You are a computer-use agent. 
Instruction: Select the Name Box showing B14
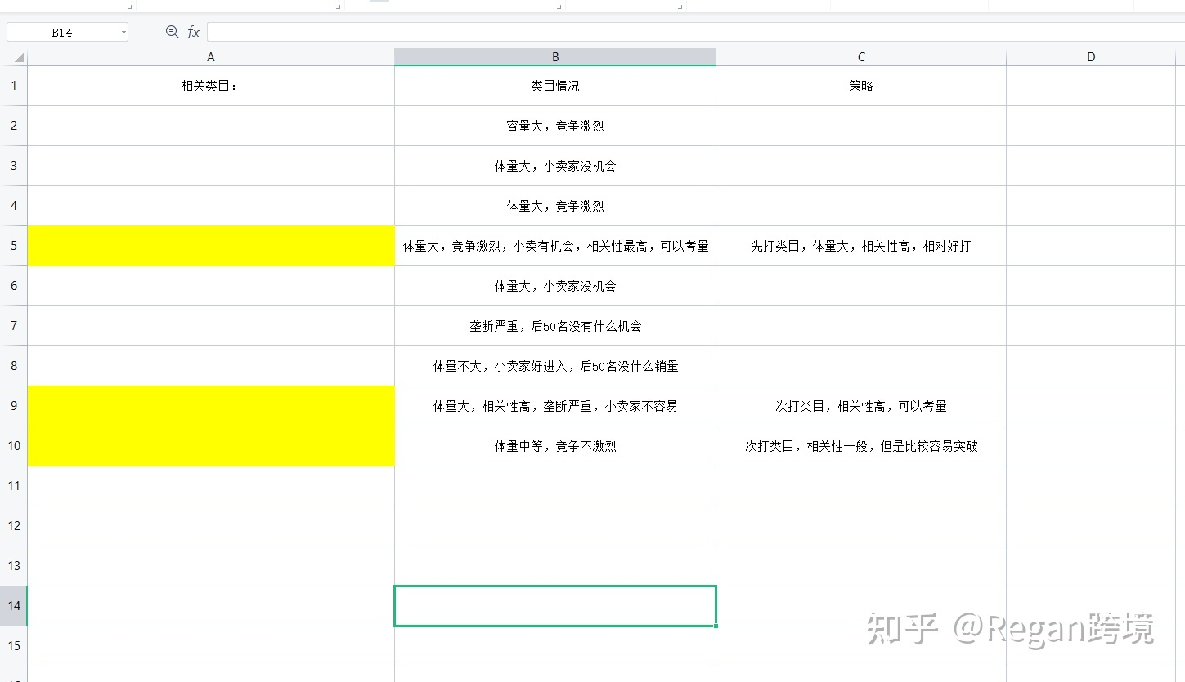pos(61,32)
